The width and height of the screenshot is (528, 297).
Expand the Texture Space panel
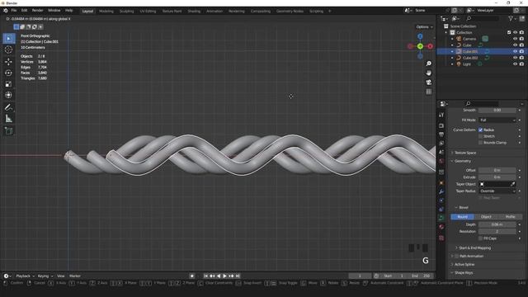click(464, 153)
